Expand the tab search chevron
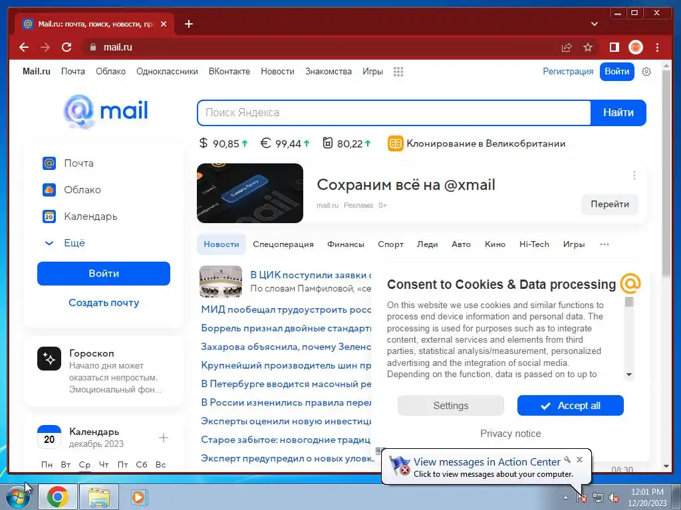The width and height of the screenshot is (681, 510). 594,24
